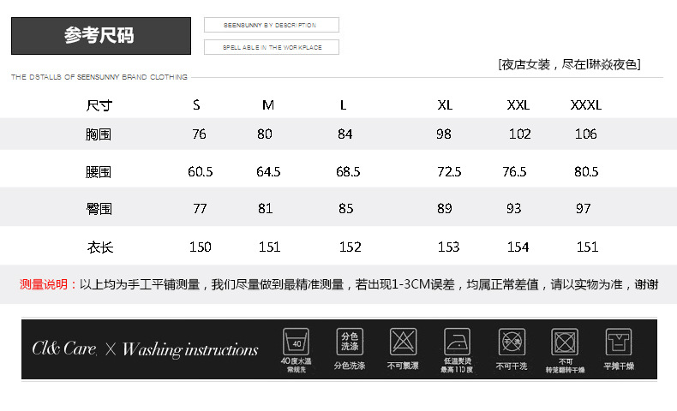Click the SPELL ABLE IN THE WORKPLACE box
The image size is (677, 411).
(272, 47)
